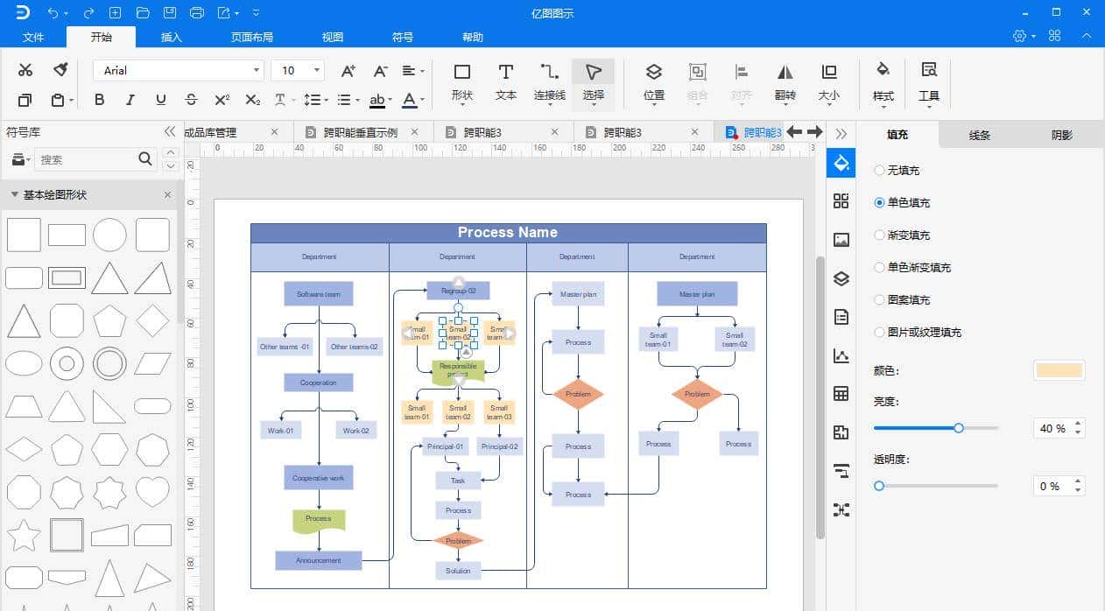Click the symbol library search field
Viewport: 1105px width, 611px height.
point(86,159)
